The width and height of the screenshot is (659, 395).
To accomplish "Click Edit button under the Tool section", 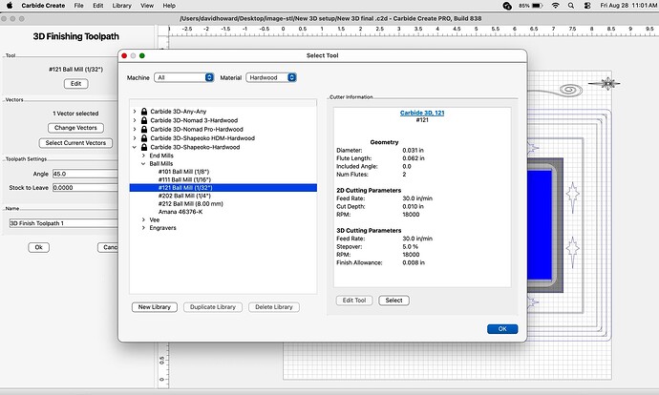I will (75, 84).
